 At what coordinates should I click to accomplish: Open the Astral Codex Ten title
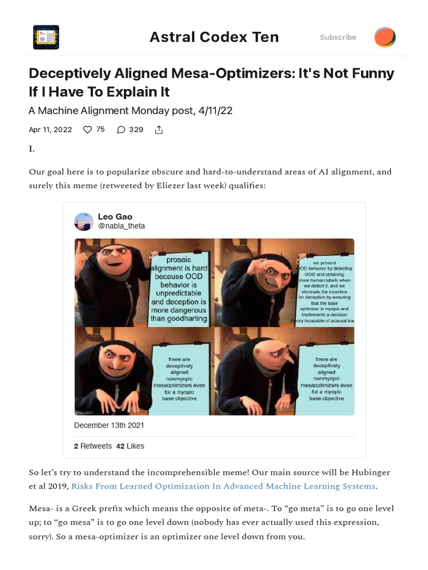coord(214,37)
